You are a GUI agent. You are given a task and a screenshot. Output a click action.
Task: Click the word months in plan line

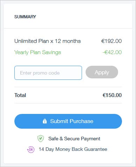72,41
